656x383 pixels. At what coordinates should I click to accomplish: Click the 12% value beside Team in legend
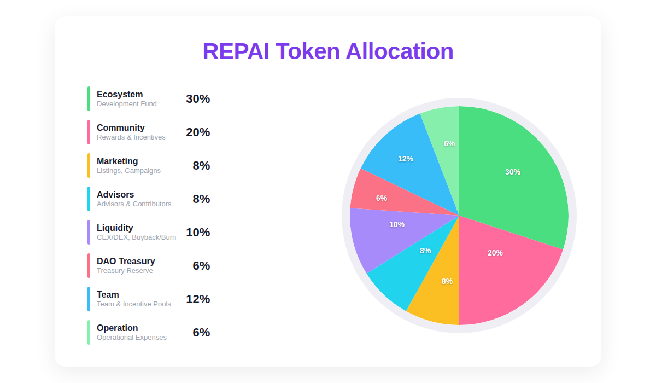click(x=198, y=299)
